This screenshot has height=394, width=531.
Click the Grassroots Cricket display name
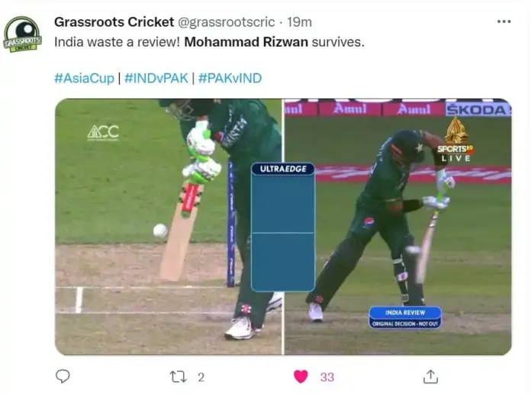tap(114, 22)
